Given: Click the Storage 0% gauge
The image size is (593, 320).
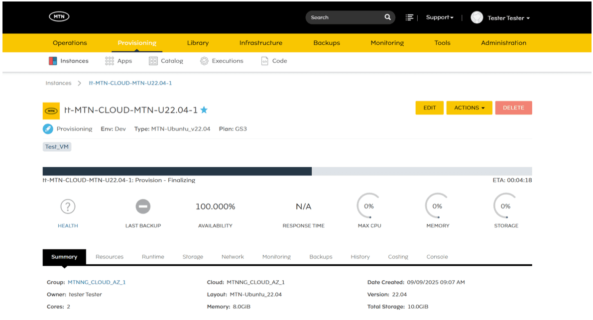Looking at the screenshot, I should click(x=506, y=206).
